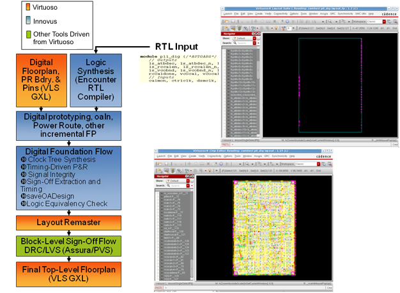Click routed yellow layout block in Chip Editor canvas
This screenshot has height=293, width=400.
tap(265, 228)
